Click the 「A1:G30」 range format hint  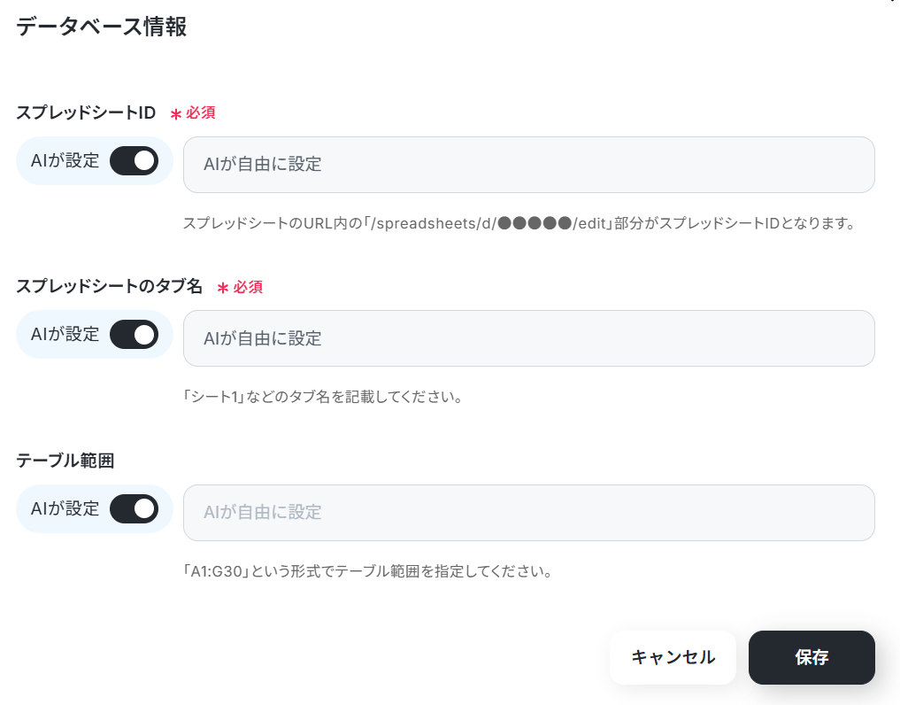tap(367, 571)
